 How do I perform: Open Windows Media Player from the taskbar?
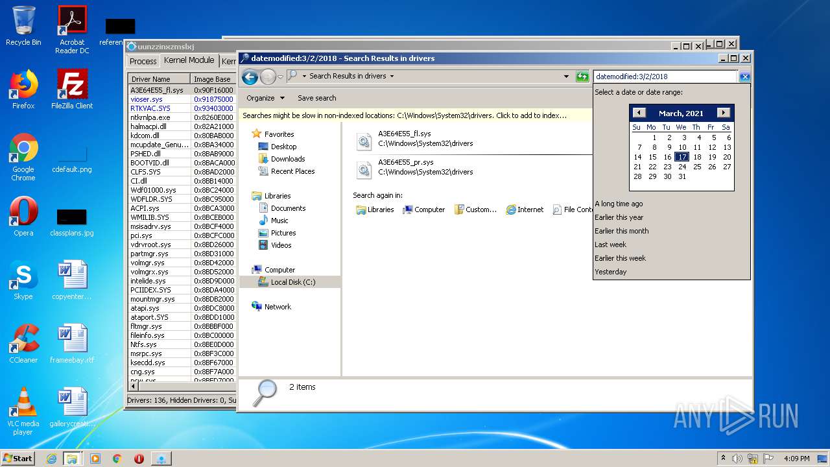pos(95,459)
